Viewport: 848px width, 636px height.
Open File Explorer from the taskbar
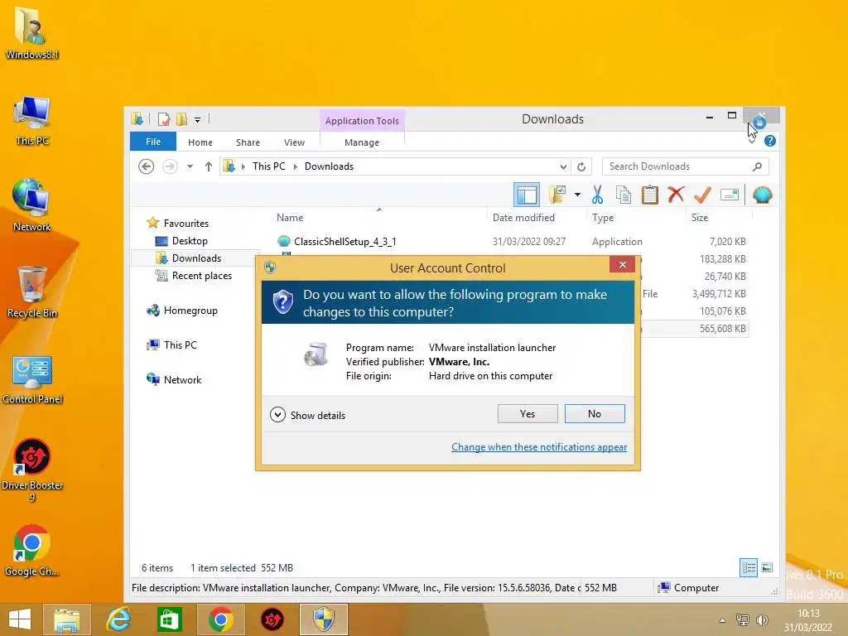click(x=66, y=619)
